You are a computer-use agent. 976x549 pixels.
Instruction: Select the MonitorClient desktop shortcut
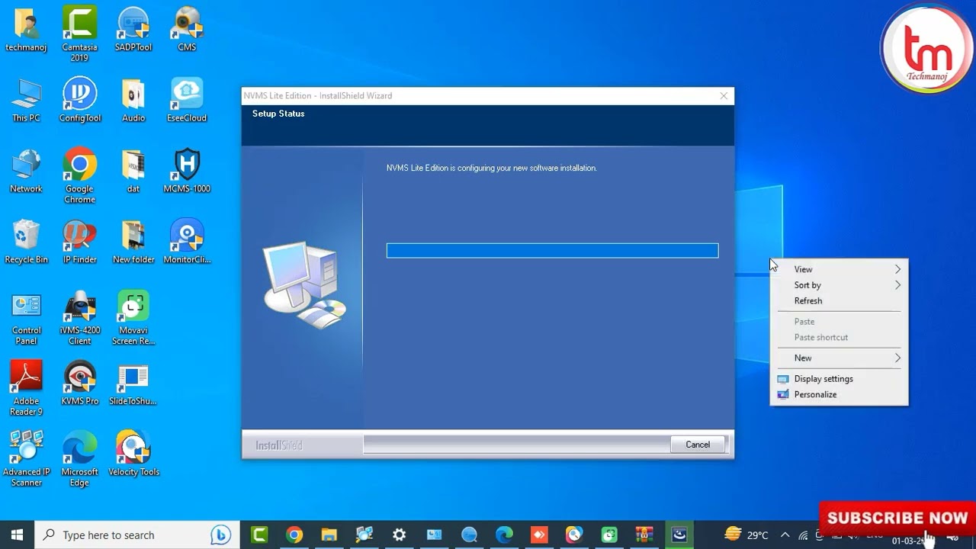tap(187, 242)
